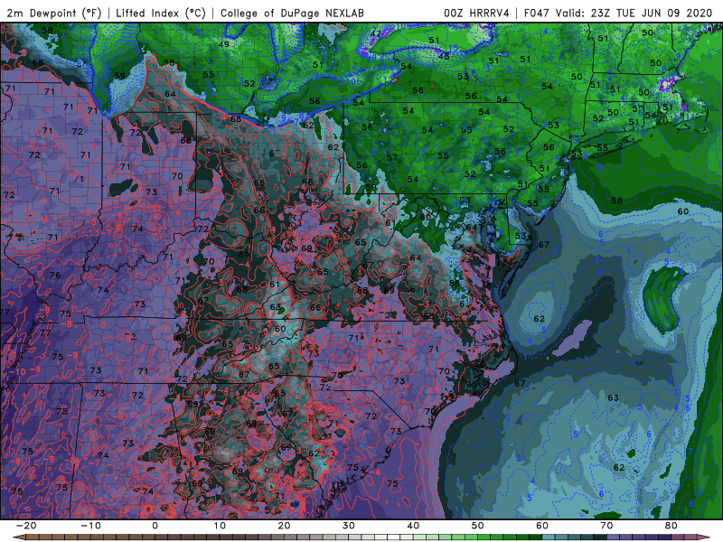Click the '10' color bar label
Viewport: 723px width, 542px height.
click(x=220, y=526)
